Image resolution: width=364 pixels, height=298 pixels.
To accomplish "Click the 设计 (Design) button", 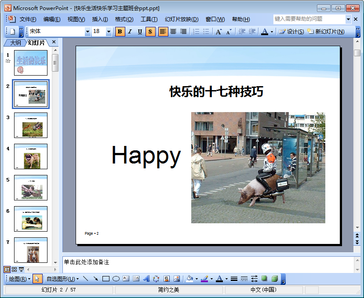I will (291, 32).
